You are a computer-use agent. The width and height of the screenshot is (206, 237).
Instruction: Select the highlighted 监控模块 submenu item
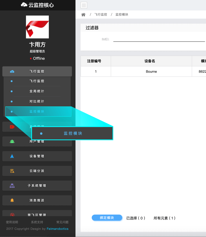38,112
